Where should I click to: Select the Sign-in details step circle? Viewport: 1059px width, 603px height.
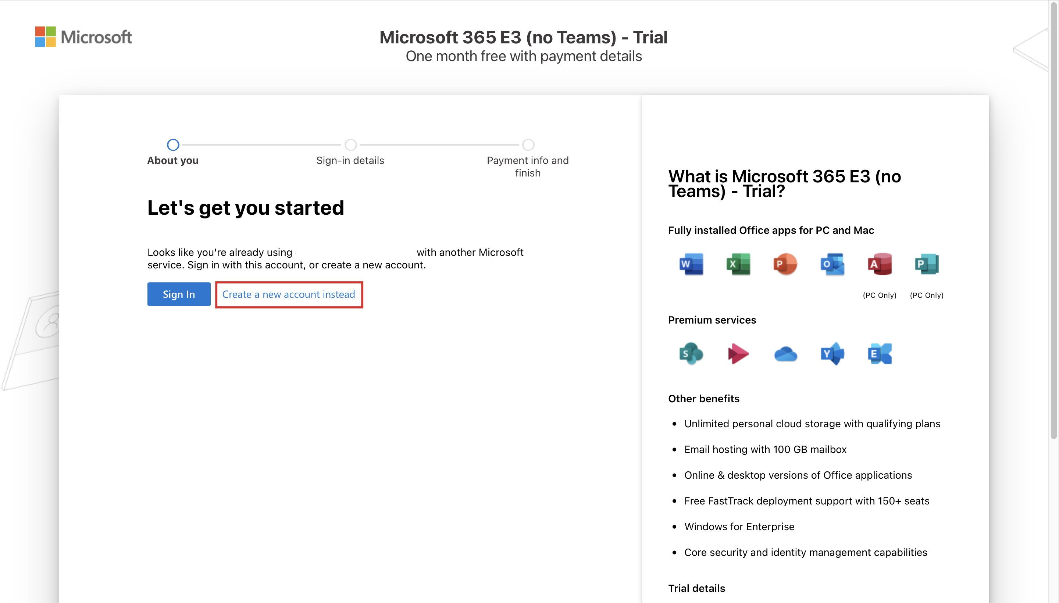tap(350, 145)
